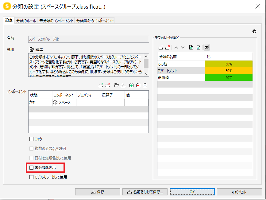Open the 未分類のコンポーネント tab
The image size is (266, 200).
click(56, 21)
